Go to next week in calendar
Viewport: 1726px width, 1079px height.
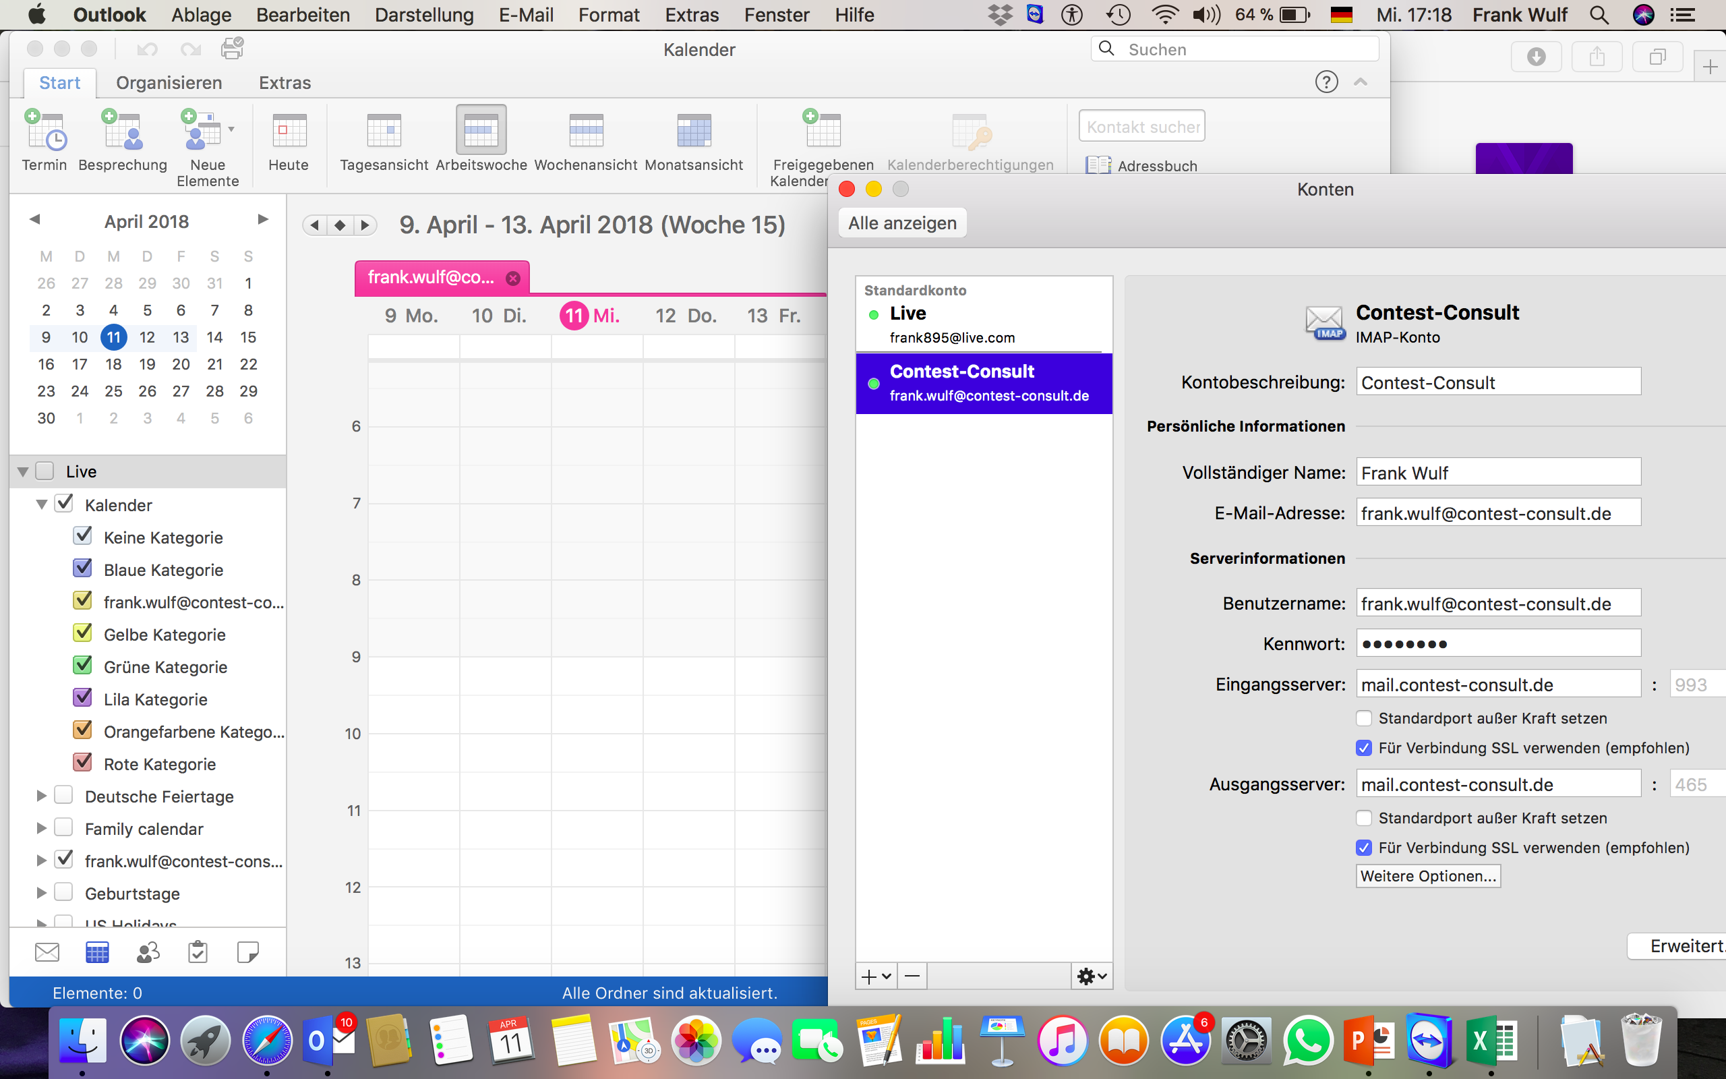coord(365,225)
